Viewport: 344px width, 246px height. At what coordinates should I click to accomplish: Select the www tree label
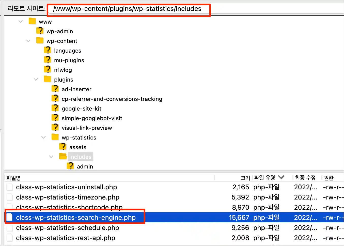(45, 22)
